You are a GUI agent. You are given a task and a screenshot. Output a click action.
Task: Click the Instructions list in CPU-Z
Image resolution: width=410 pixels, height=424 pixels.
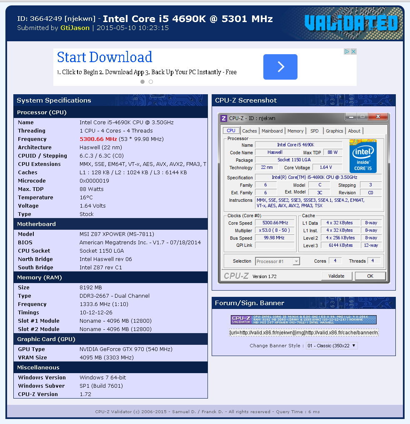(318, 203)
